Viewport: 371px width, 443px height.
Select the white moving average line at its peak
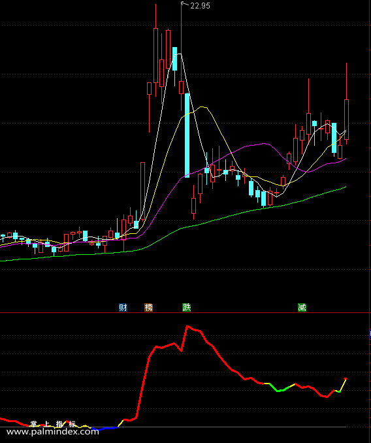[x=179, y=54]
